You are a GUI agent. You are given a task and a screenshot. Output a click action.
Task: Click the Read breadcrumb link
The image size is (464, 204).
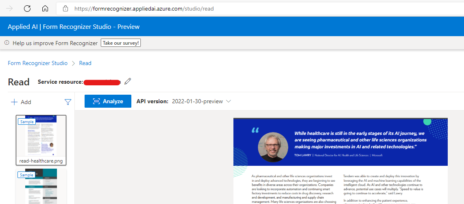(x=85, y=63)
